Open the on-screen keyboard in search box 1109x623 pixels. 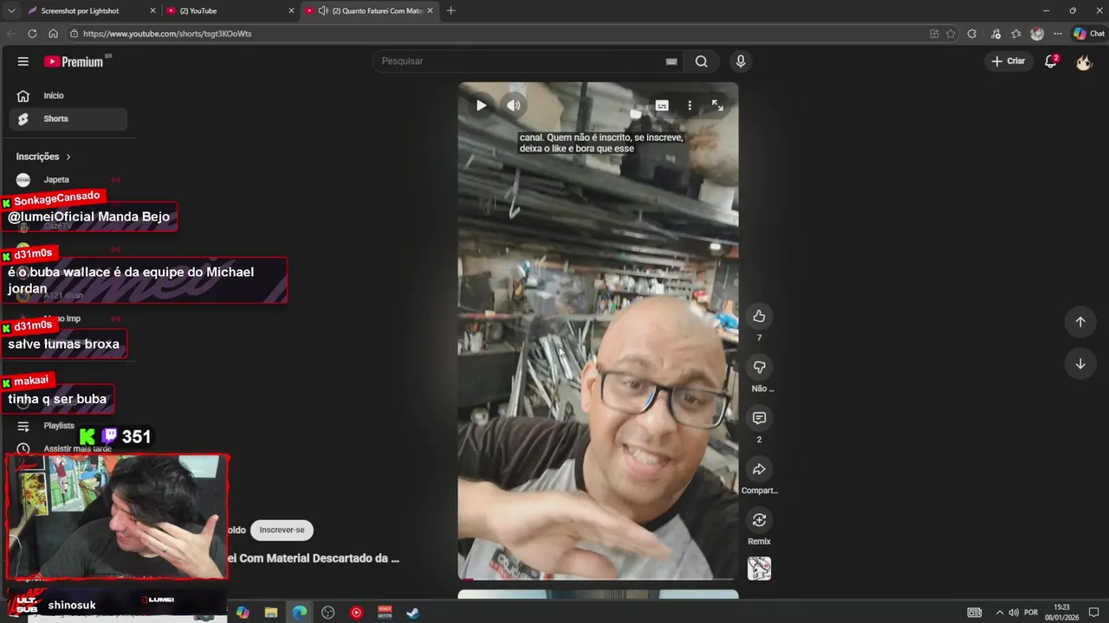671,61
